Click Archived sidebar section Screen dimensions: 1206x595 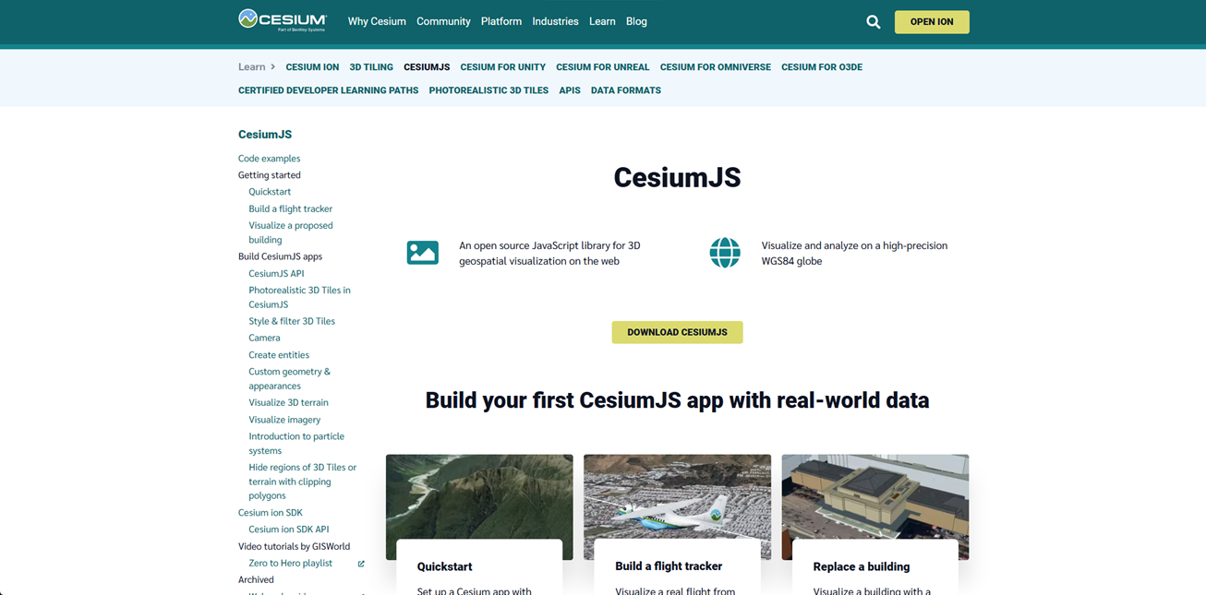pyautogui.click(x=256, y=580)
